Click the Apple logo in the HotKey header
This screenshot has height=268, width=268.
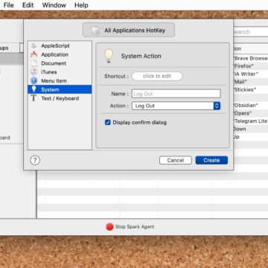[95, 31]
